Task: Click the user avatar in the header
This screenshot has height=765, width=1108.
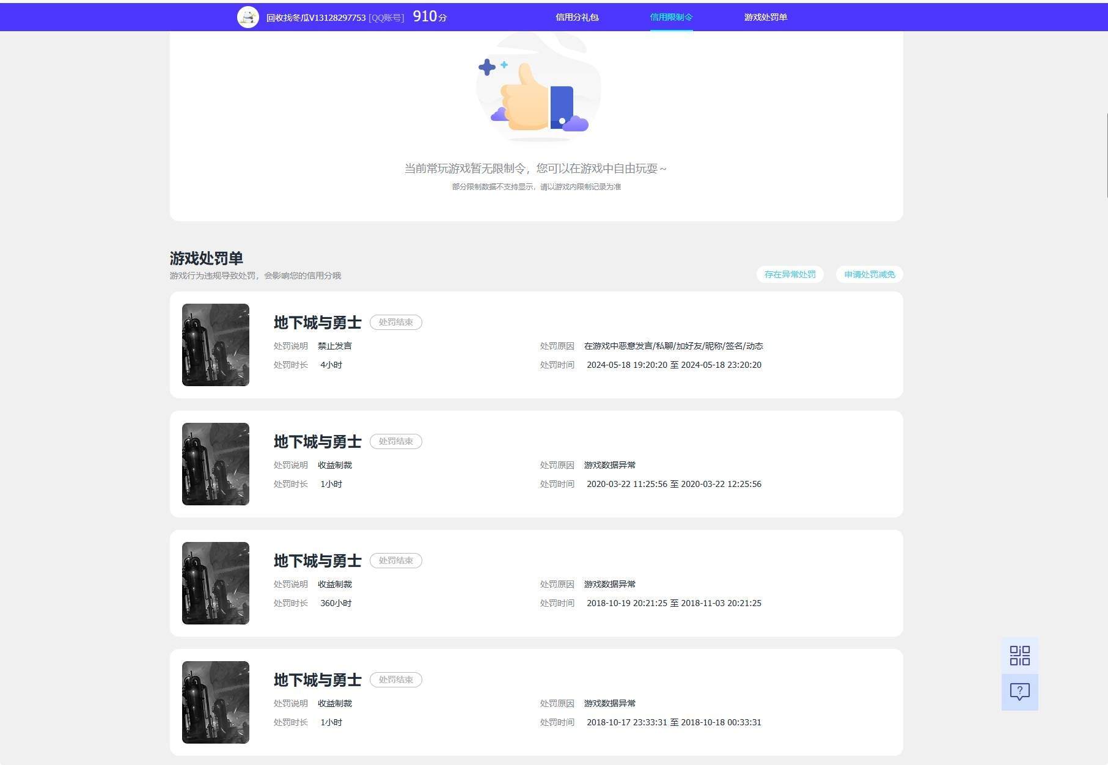Action: coord(248,17)
